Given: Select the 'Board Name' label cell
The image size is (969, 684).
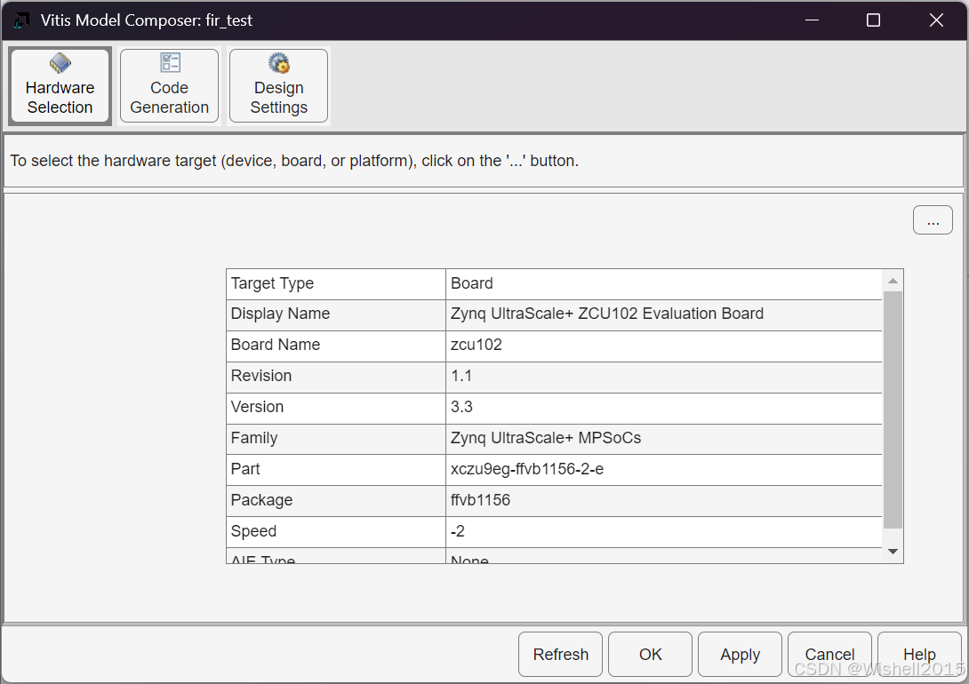Looking at the screenshot, I should click(x=335, y=345).
